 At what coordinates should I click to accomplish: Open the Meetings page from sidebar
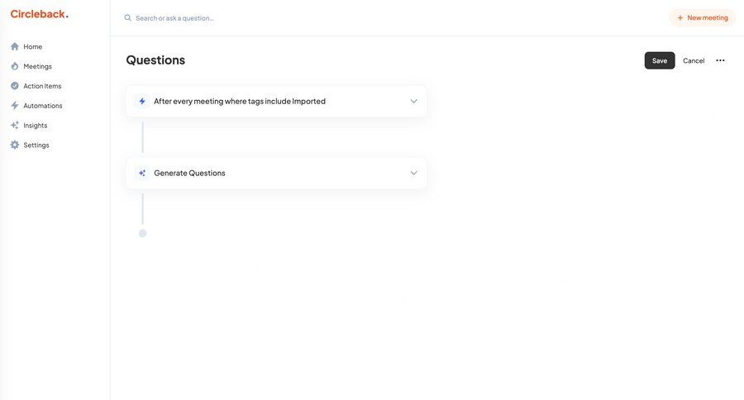pyautogui.click(x=37, y=66)
